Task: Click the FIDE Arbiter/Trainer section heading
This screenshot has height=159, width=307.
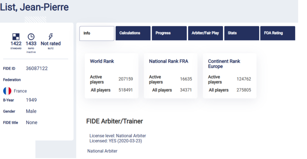Action: (115, 121)
